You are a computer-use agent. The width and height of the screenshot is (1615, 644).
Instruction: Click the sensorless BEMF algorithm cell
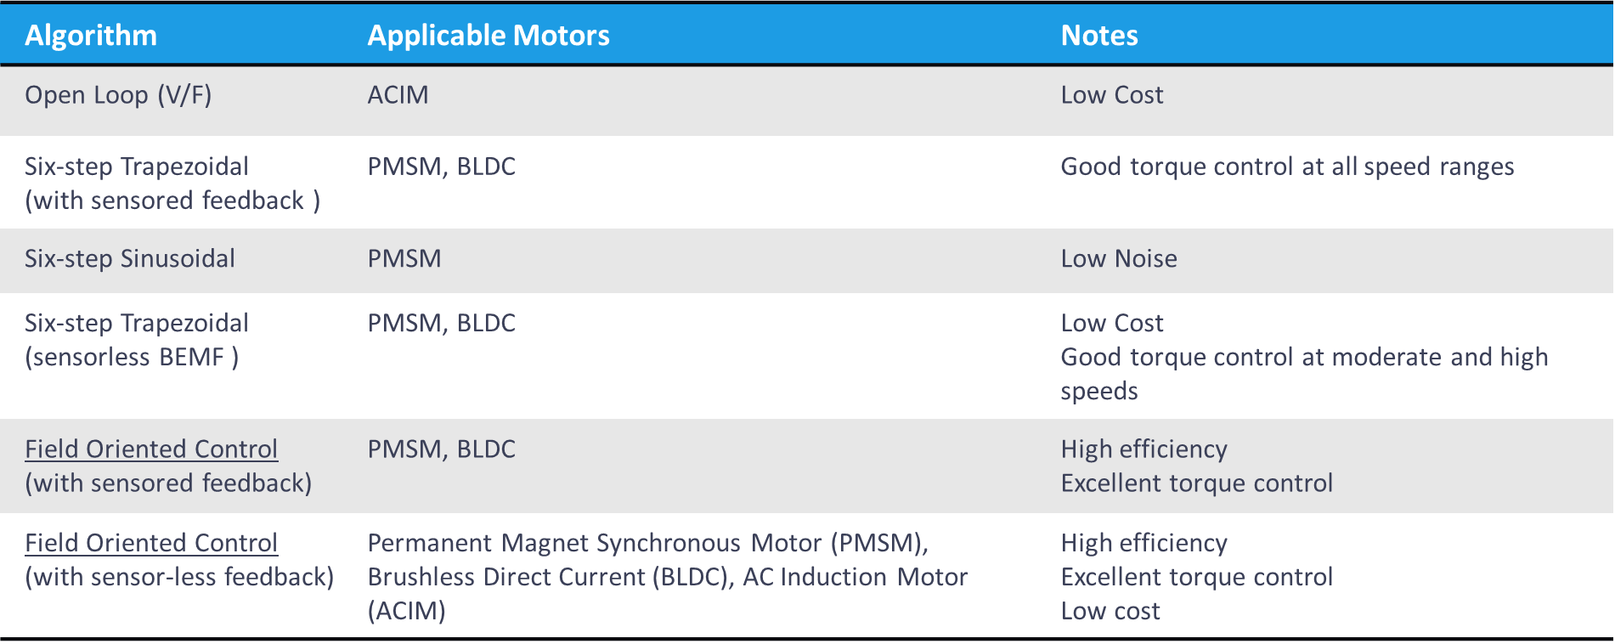tap(137, 340)
